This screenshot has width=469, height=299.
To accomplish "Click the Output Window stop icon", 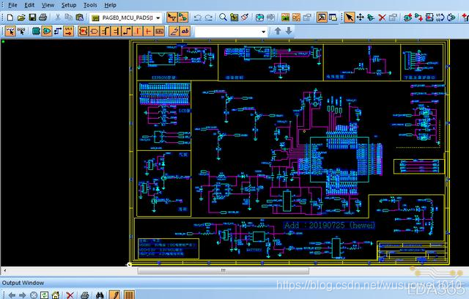I will coord(34,295).
